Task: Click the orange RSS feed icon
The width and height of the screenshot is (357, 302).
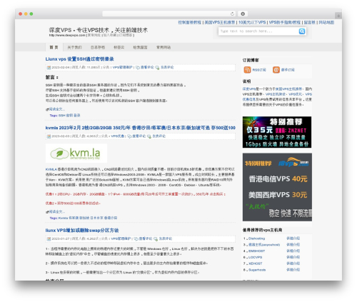Action: tap(247, 70)
